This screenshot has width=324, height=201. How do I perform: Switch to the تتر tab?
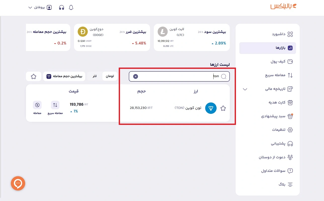pyautogui.click(x=95, y=76)
